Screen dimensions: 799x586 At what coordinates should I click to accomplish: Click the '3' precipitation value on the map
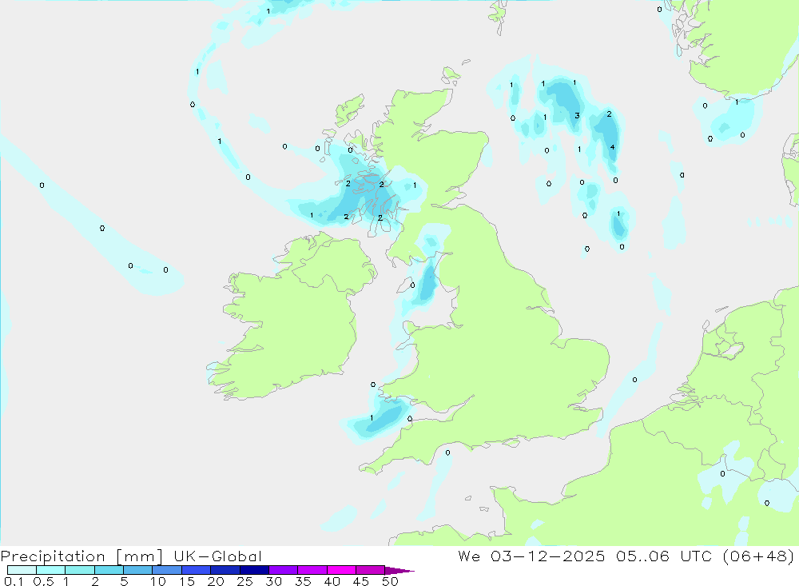577,116
